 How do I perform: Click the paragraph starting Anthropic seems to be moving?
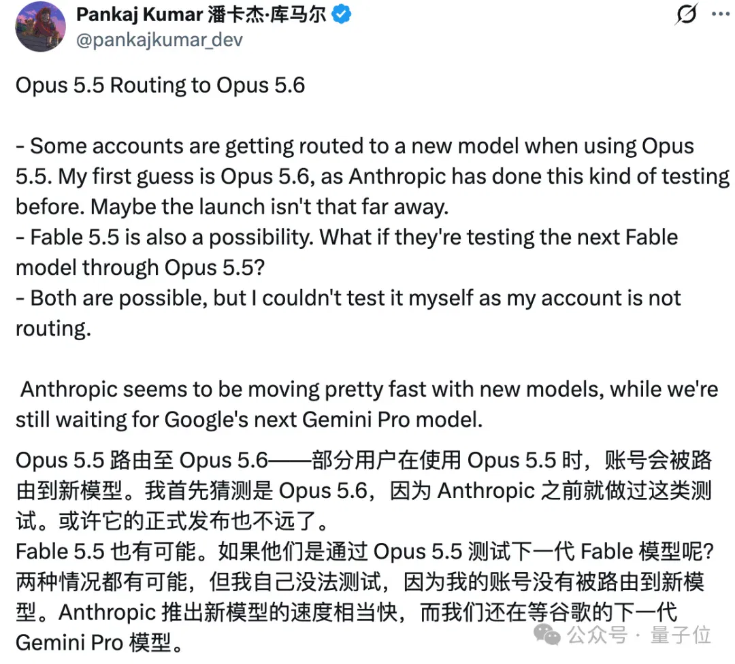367,405
